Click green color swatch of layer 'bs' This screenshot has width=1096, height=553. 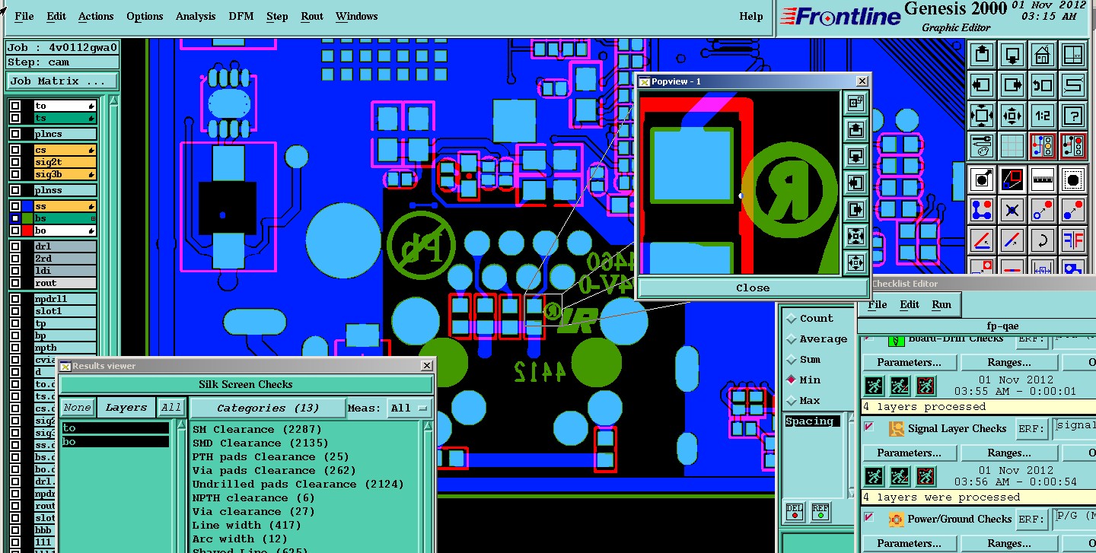[27, 218]
